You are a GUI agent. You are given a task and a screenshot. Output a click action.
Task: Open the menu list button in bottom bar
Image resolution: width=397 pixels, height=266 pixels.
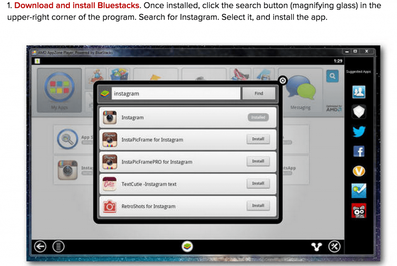[59, 246]
